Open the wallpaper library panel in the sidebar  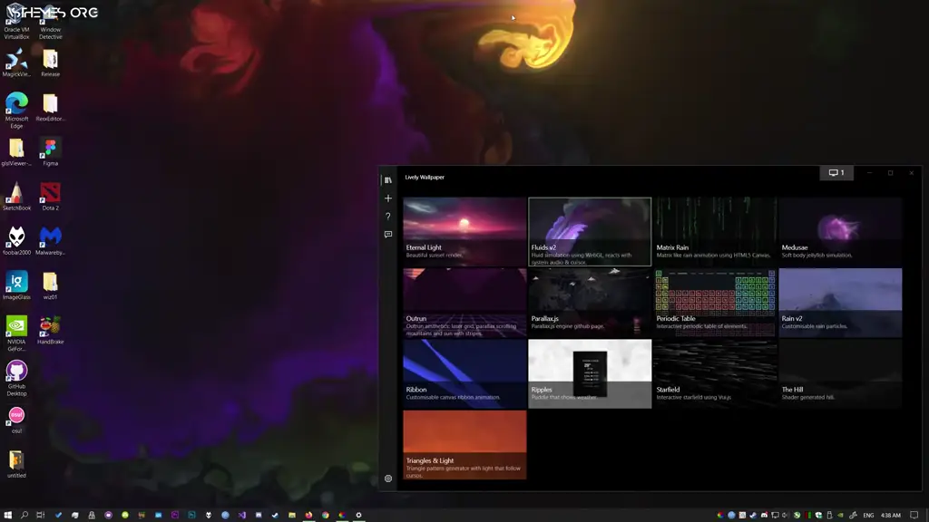(x=386, y=179)
